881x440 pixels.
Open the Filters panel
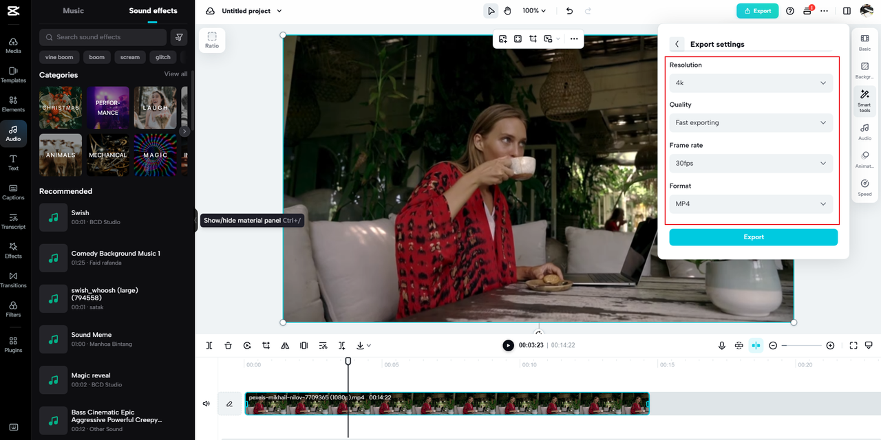pos(13,309)
